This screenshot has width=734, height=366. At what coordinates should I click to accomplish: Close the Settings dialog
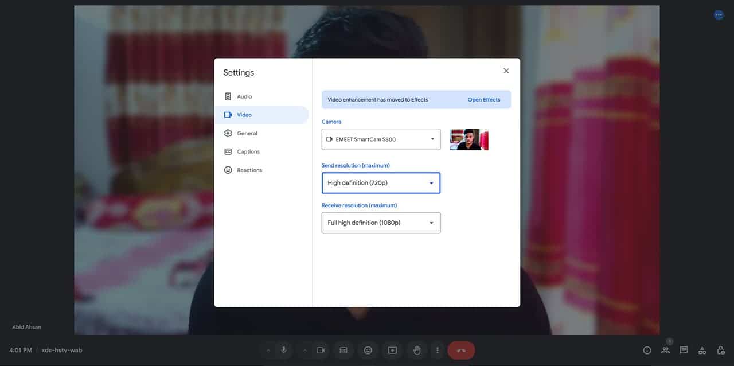coord(506,71)
